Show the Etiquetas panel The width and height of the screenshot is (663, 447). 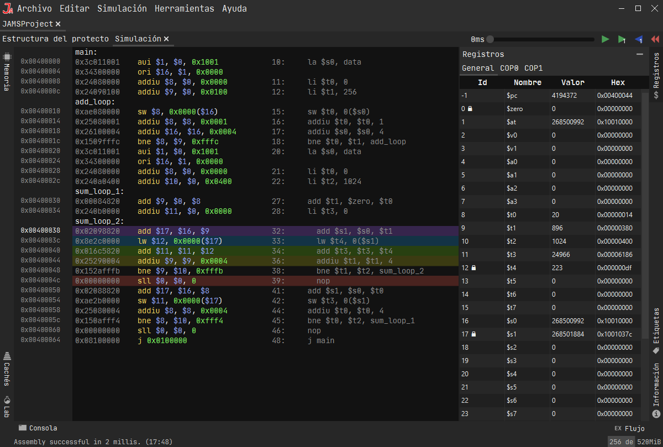(x=656, y=328)
